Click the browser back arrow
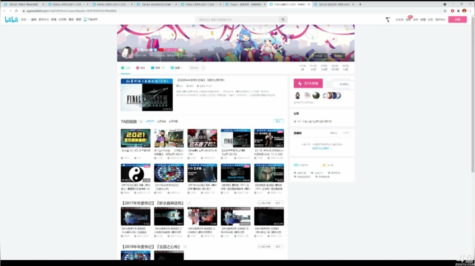 tap(4, 11)
